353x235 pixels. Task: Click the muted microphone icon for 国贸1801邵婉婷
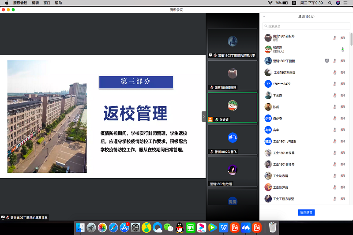click(x=334, y=38)
